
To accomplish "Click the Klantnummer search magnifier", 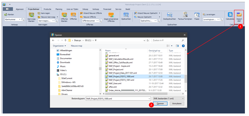I will coord(22,19).
